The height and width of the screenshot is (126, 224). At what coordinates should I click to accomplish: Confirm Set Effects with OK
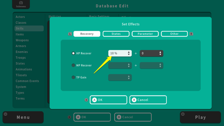pyautogui.click(x=108, y=100)
